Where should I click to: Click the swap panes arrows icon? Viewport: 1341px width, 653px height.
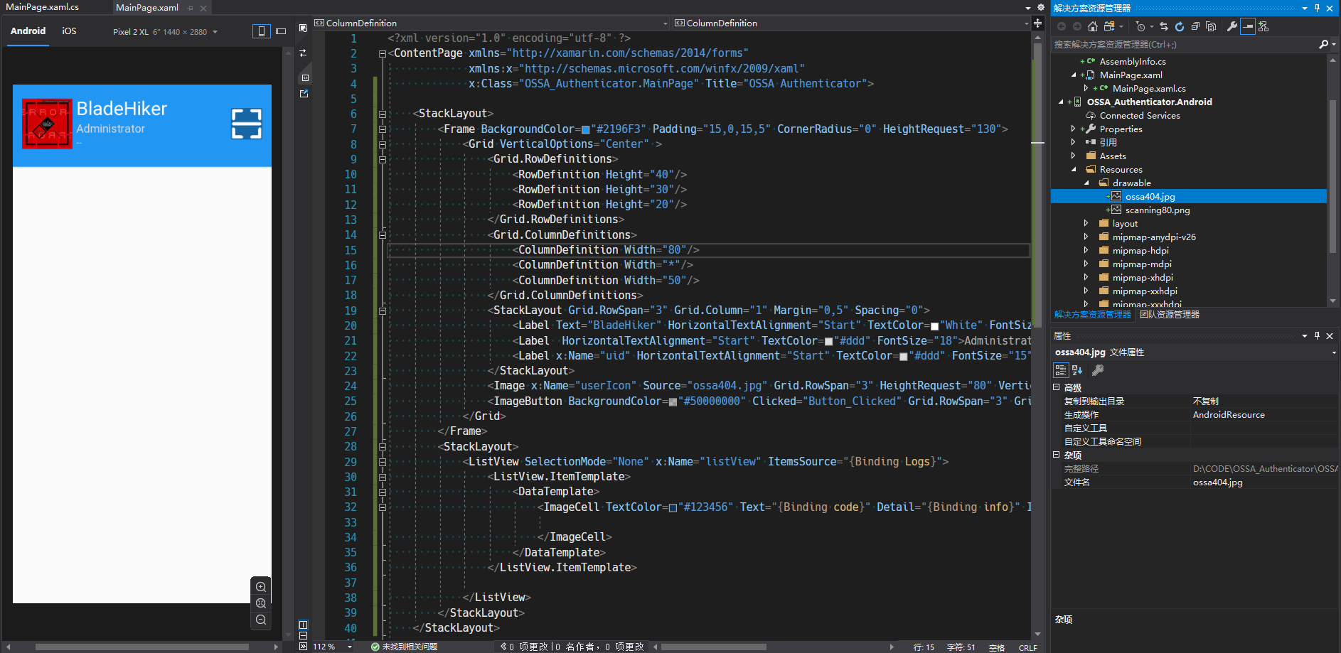coord(303,53)
